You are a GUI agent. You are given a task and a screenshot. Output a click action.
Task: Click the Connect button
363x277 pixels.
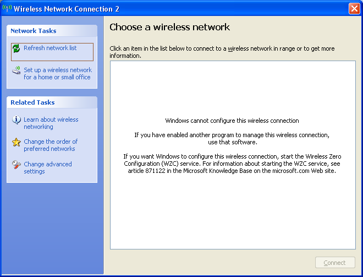tap(335, 263)
